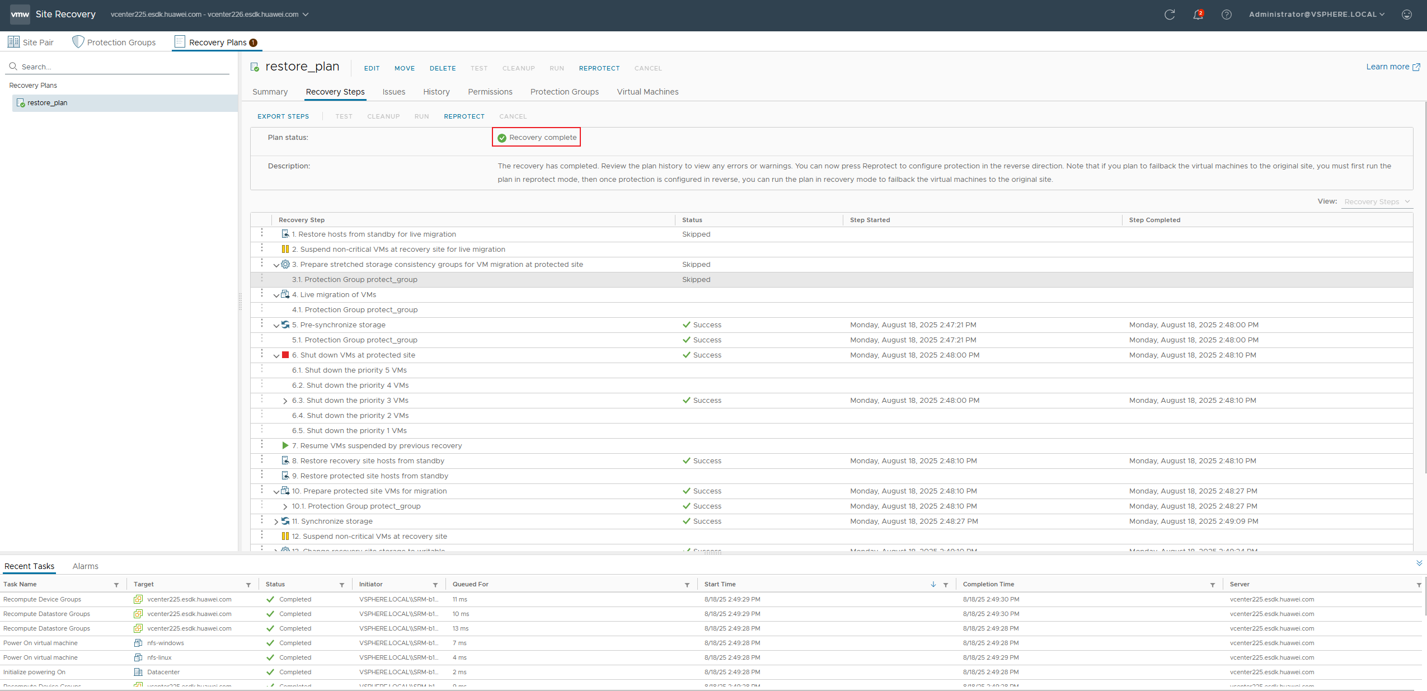Click the feedback smiley icon

[1406, 15]
